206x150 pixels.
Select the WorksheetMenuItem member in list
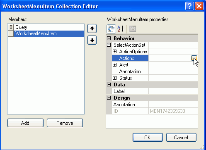pyautogui.click(x=46, y=33)
